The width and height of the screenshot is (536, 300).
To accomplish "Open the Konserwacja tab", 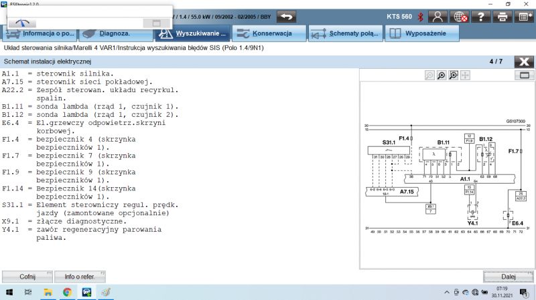I will 269,34.
